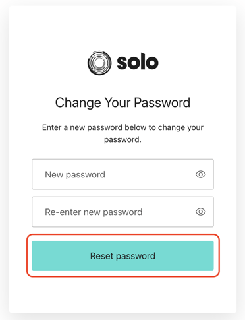Click the New password placeholder text
Screen dimensions: 245x320
[x=75, y=175]
